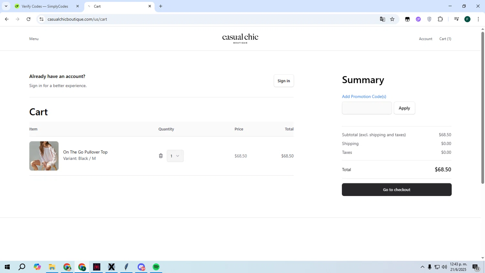Open Chrome three-dot menu
The width and height of the screenshot is (485, 273).
click(x=478, y=19)
